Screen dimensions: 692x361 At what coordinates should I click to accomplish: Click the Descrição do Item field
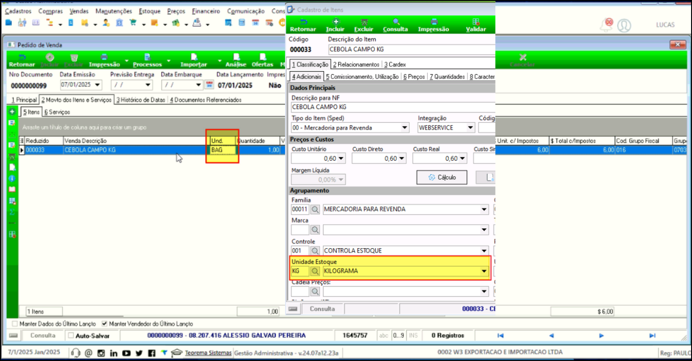click(411, 49)
